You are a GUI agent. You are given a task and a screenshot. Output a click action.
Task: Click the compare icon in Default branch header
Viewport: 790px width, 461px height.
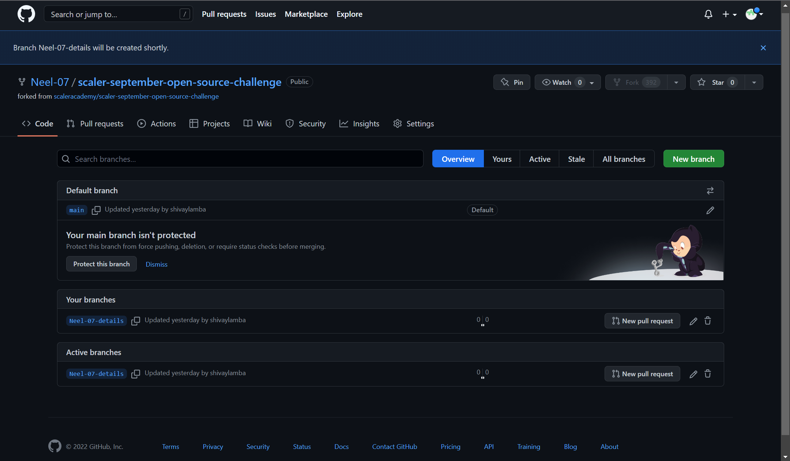tap(710, 190)
